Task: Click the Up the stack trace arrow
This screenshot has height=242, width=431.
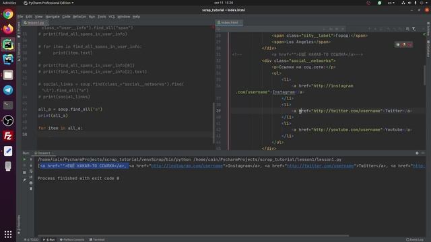Action: [31, 159]
